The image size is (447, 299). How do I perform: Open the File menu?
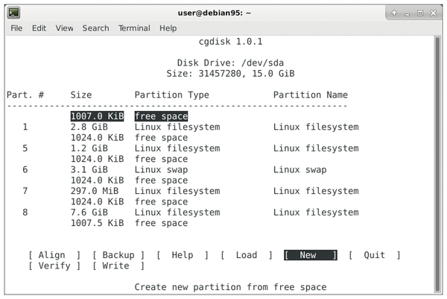tap(16, 28)
